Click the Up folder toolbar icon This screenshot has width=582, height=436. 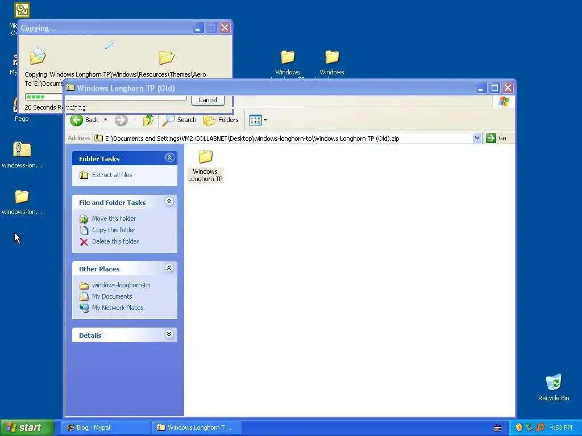[x=148, y=120]
